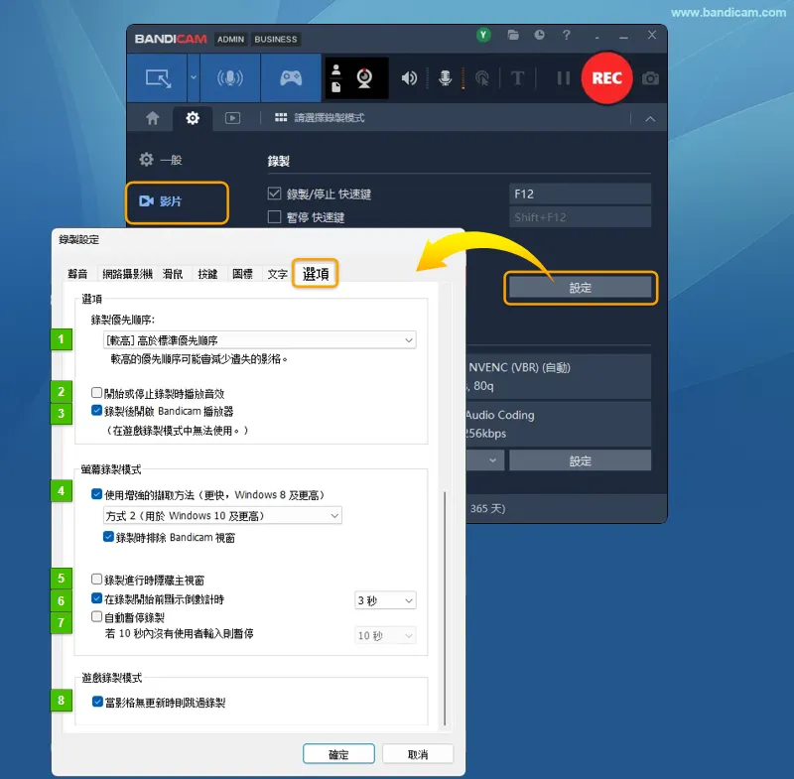Start recording with the REC button
This screenshot has width=794, height=779.
pyautogui.click(x=606, y=78)
